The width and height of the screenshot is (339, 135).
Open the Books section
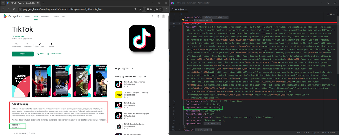[56, 16]
